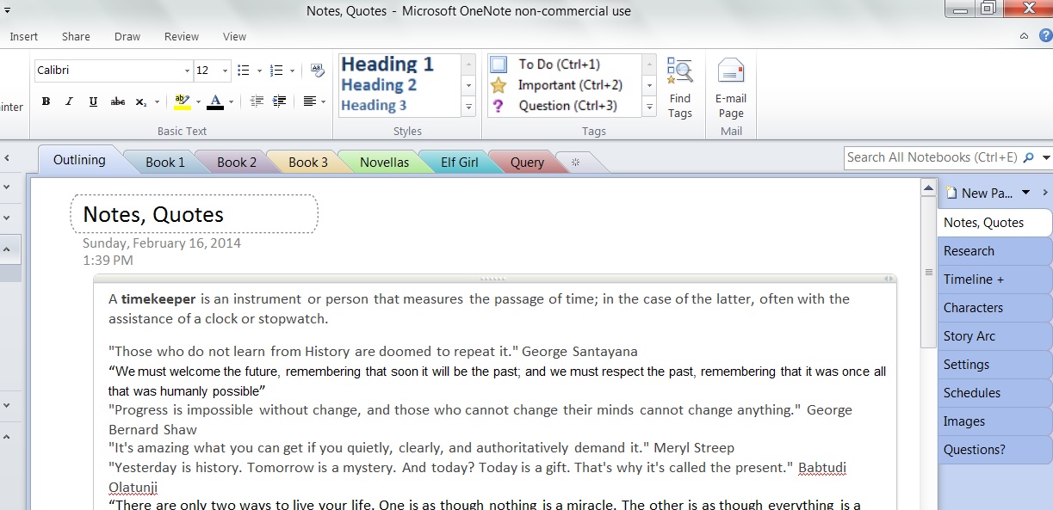Apply the Heading 1 style
The image size is (1053, 510).
point(387,65)
